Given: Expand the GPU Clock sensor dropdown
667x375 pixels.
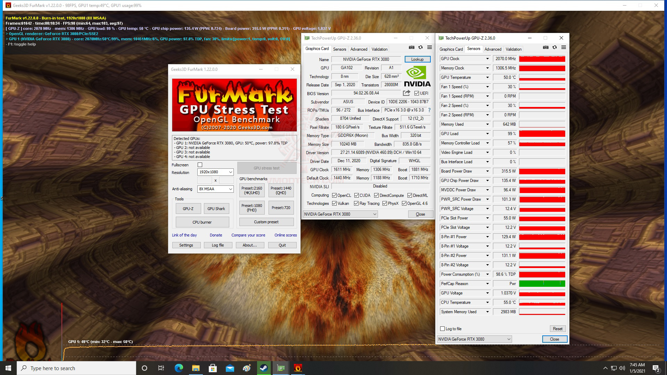Looking at the screenshot, I should coord(487,59).
